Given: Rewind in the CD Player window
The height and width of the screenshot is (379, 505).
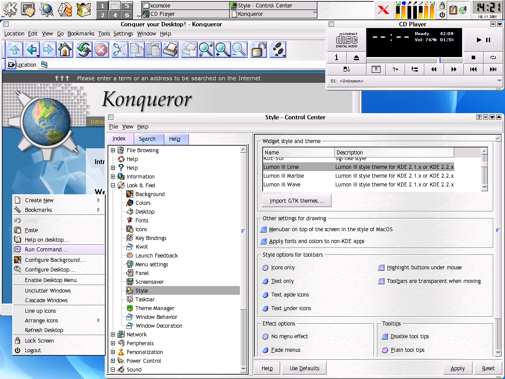Looking at the screenshot, I should pyautogui.click(x=434, y=69).
